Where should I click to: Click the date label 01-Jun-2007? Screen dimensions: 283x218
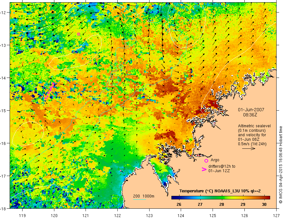(251, 110)
